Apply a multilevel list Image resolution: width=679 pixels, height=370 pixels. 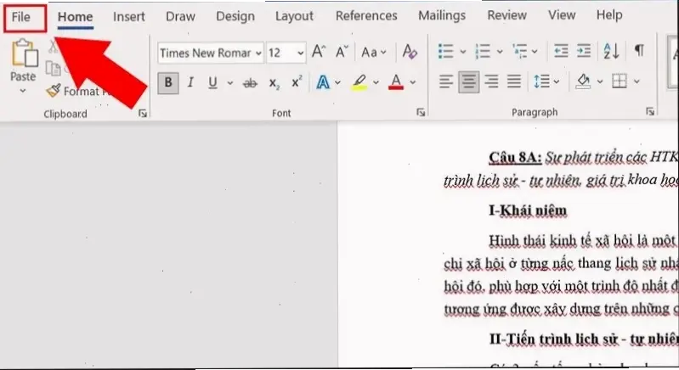(519, 51)
